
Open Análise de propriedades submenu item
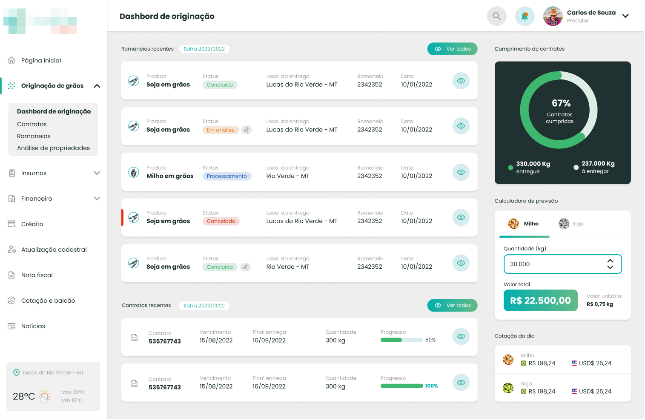pyautogui.click(x=53, y=148)
